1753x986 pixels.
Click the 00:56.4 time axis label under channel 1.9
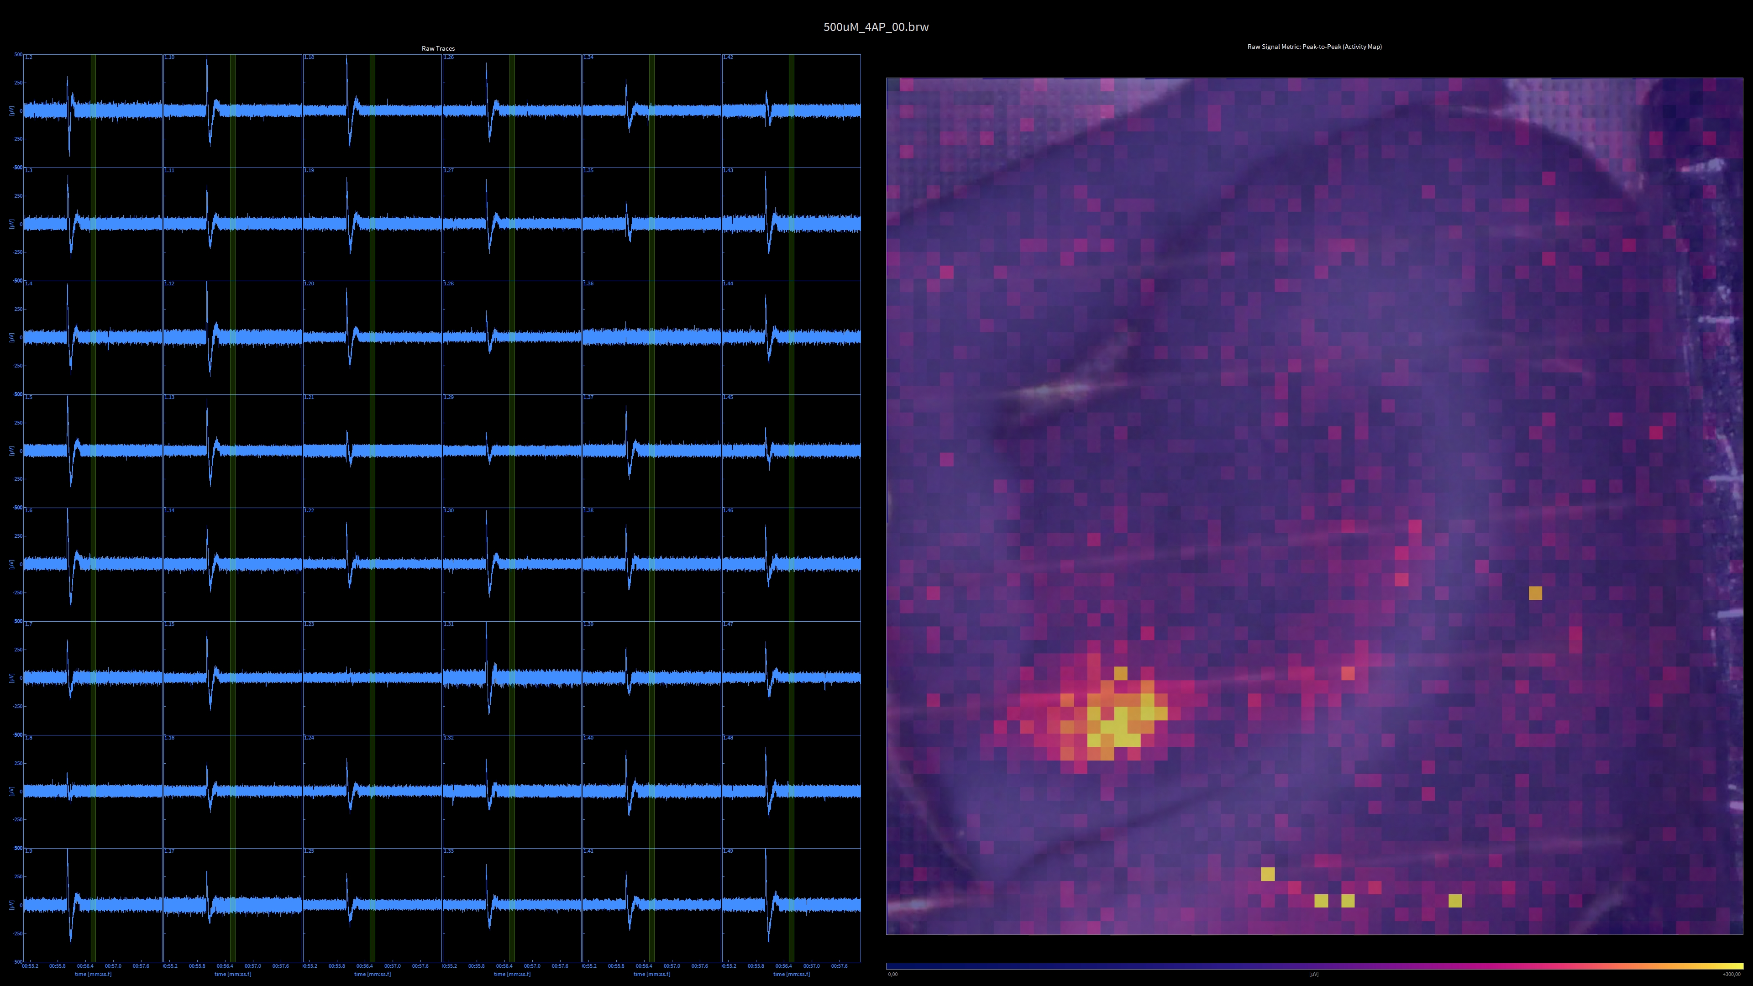(x=85, y=965)
